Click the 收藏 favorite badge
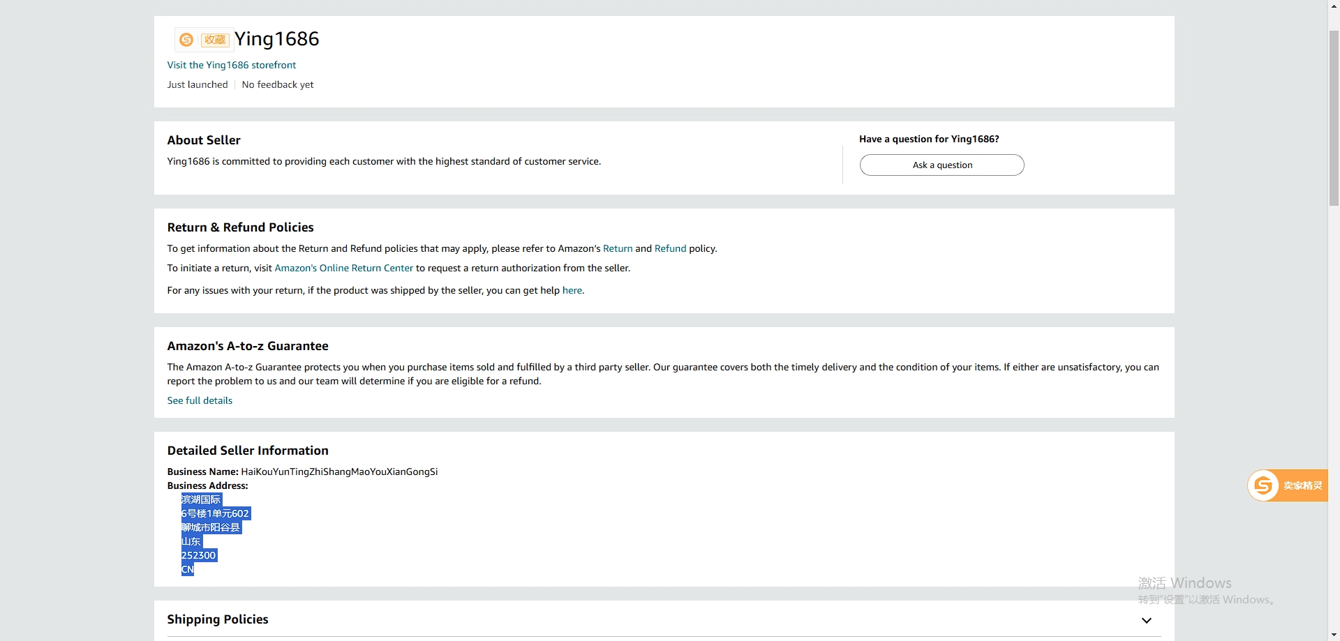This screenshot has height=641, width=1340. pos(215,40)
